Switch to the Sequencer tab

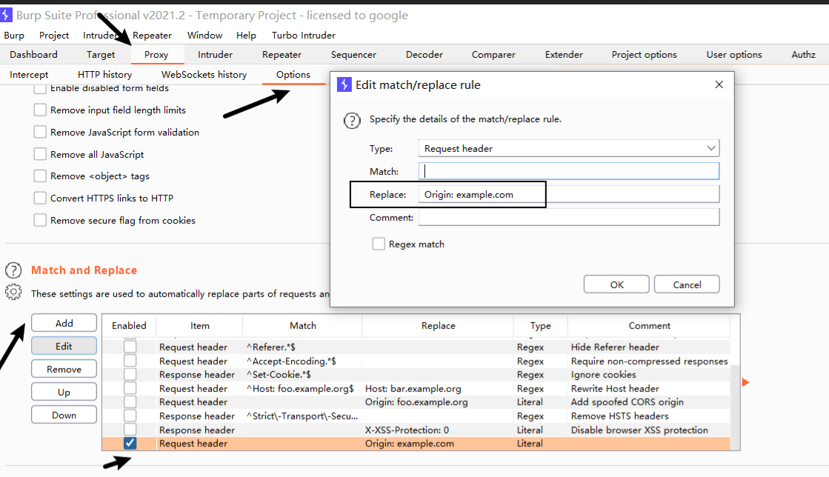(353, 55)
